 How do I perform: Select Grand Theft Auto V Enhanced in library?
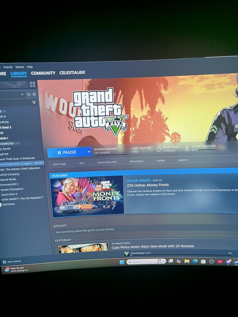[x=17, y=158]
